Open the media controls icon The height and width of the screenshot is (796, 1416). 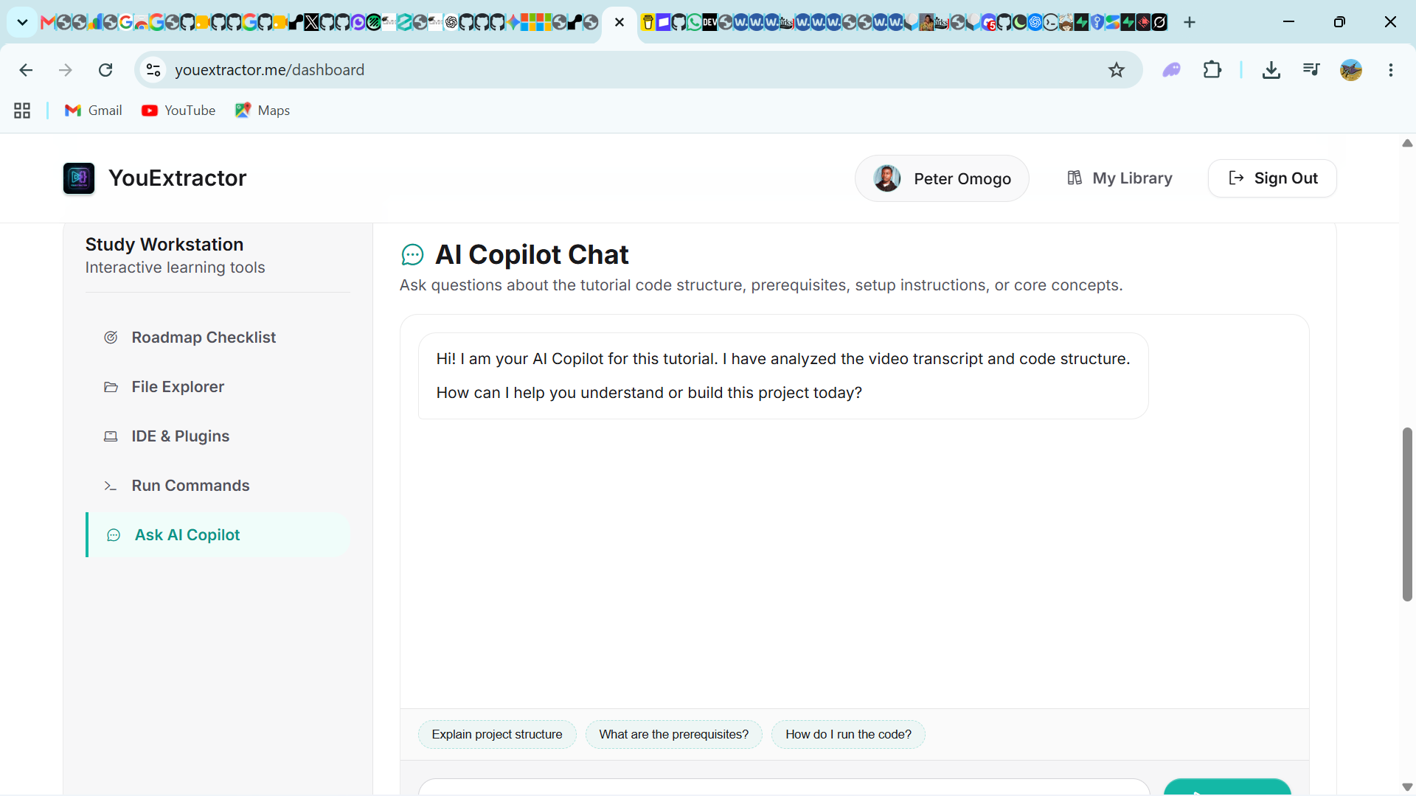(x=1311, y=70)
